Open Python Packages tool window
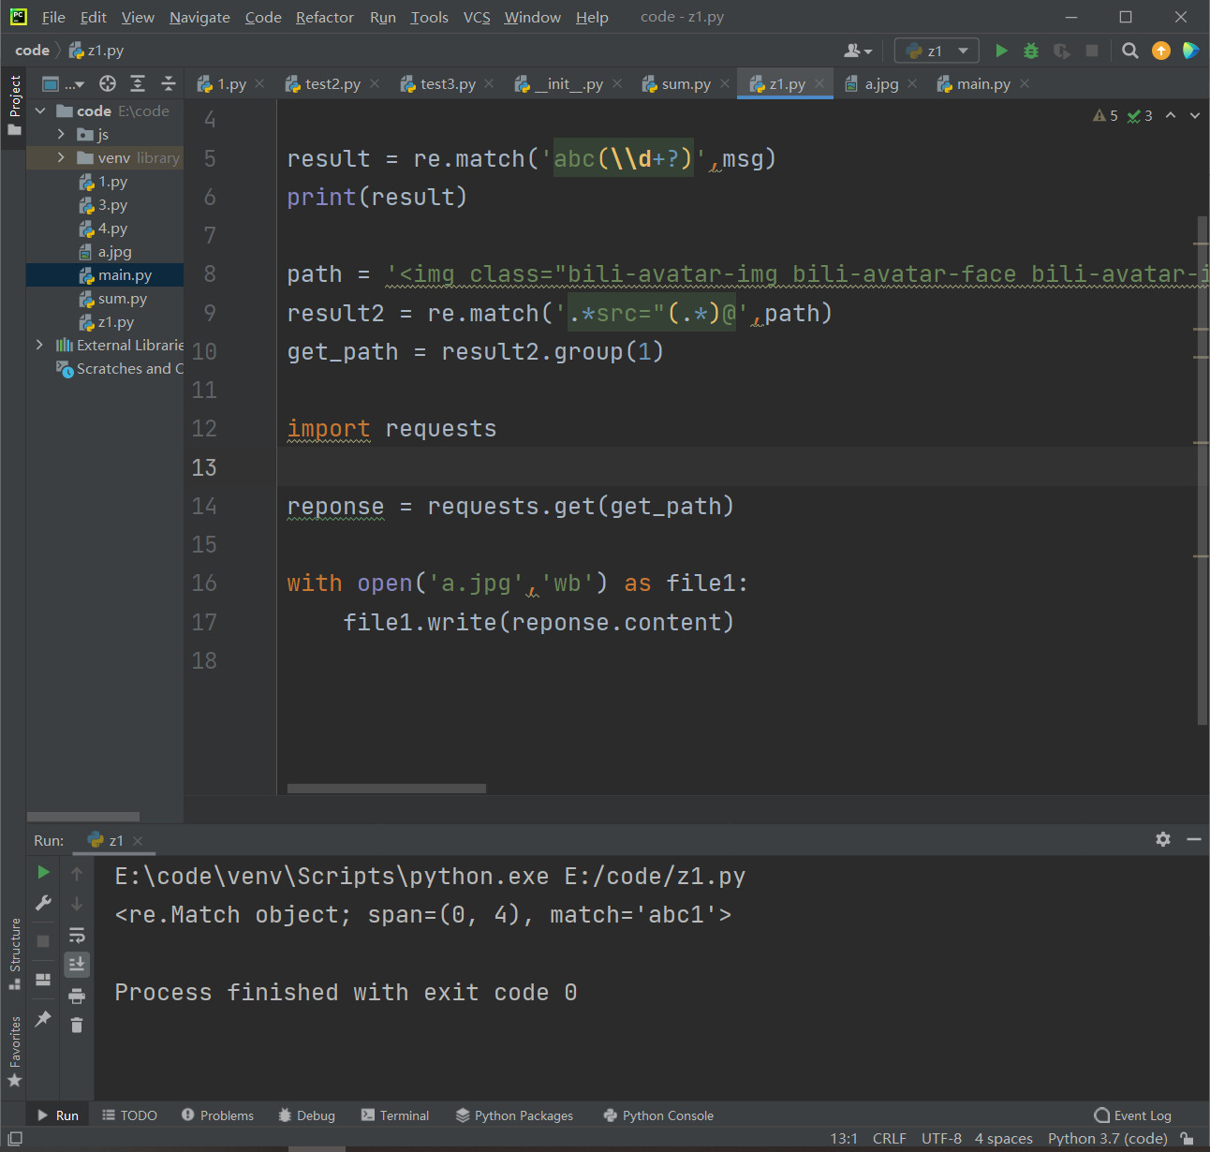 [x=514, y=1115]
